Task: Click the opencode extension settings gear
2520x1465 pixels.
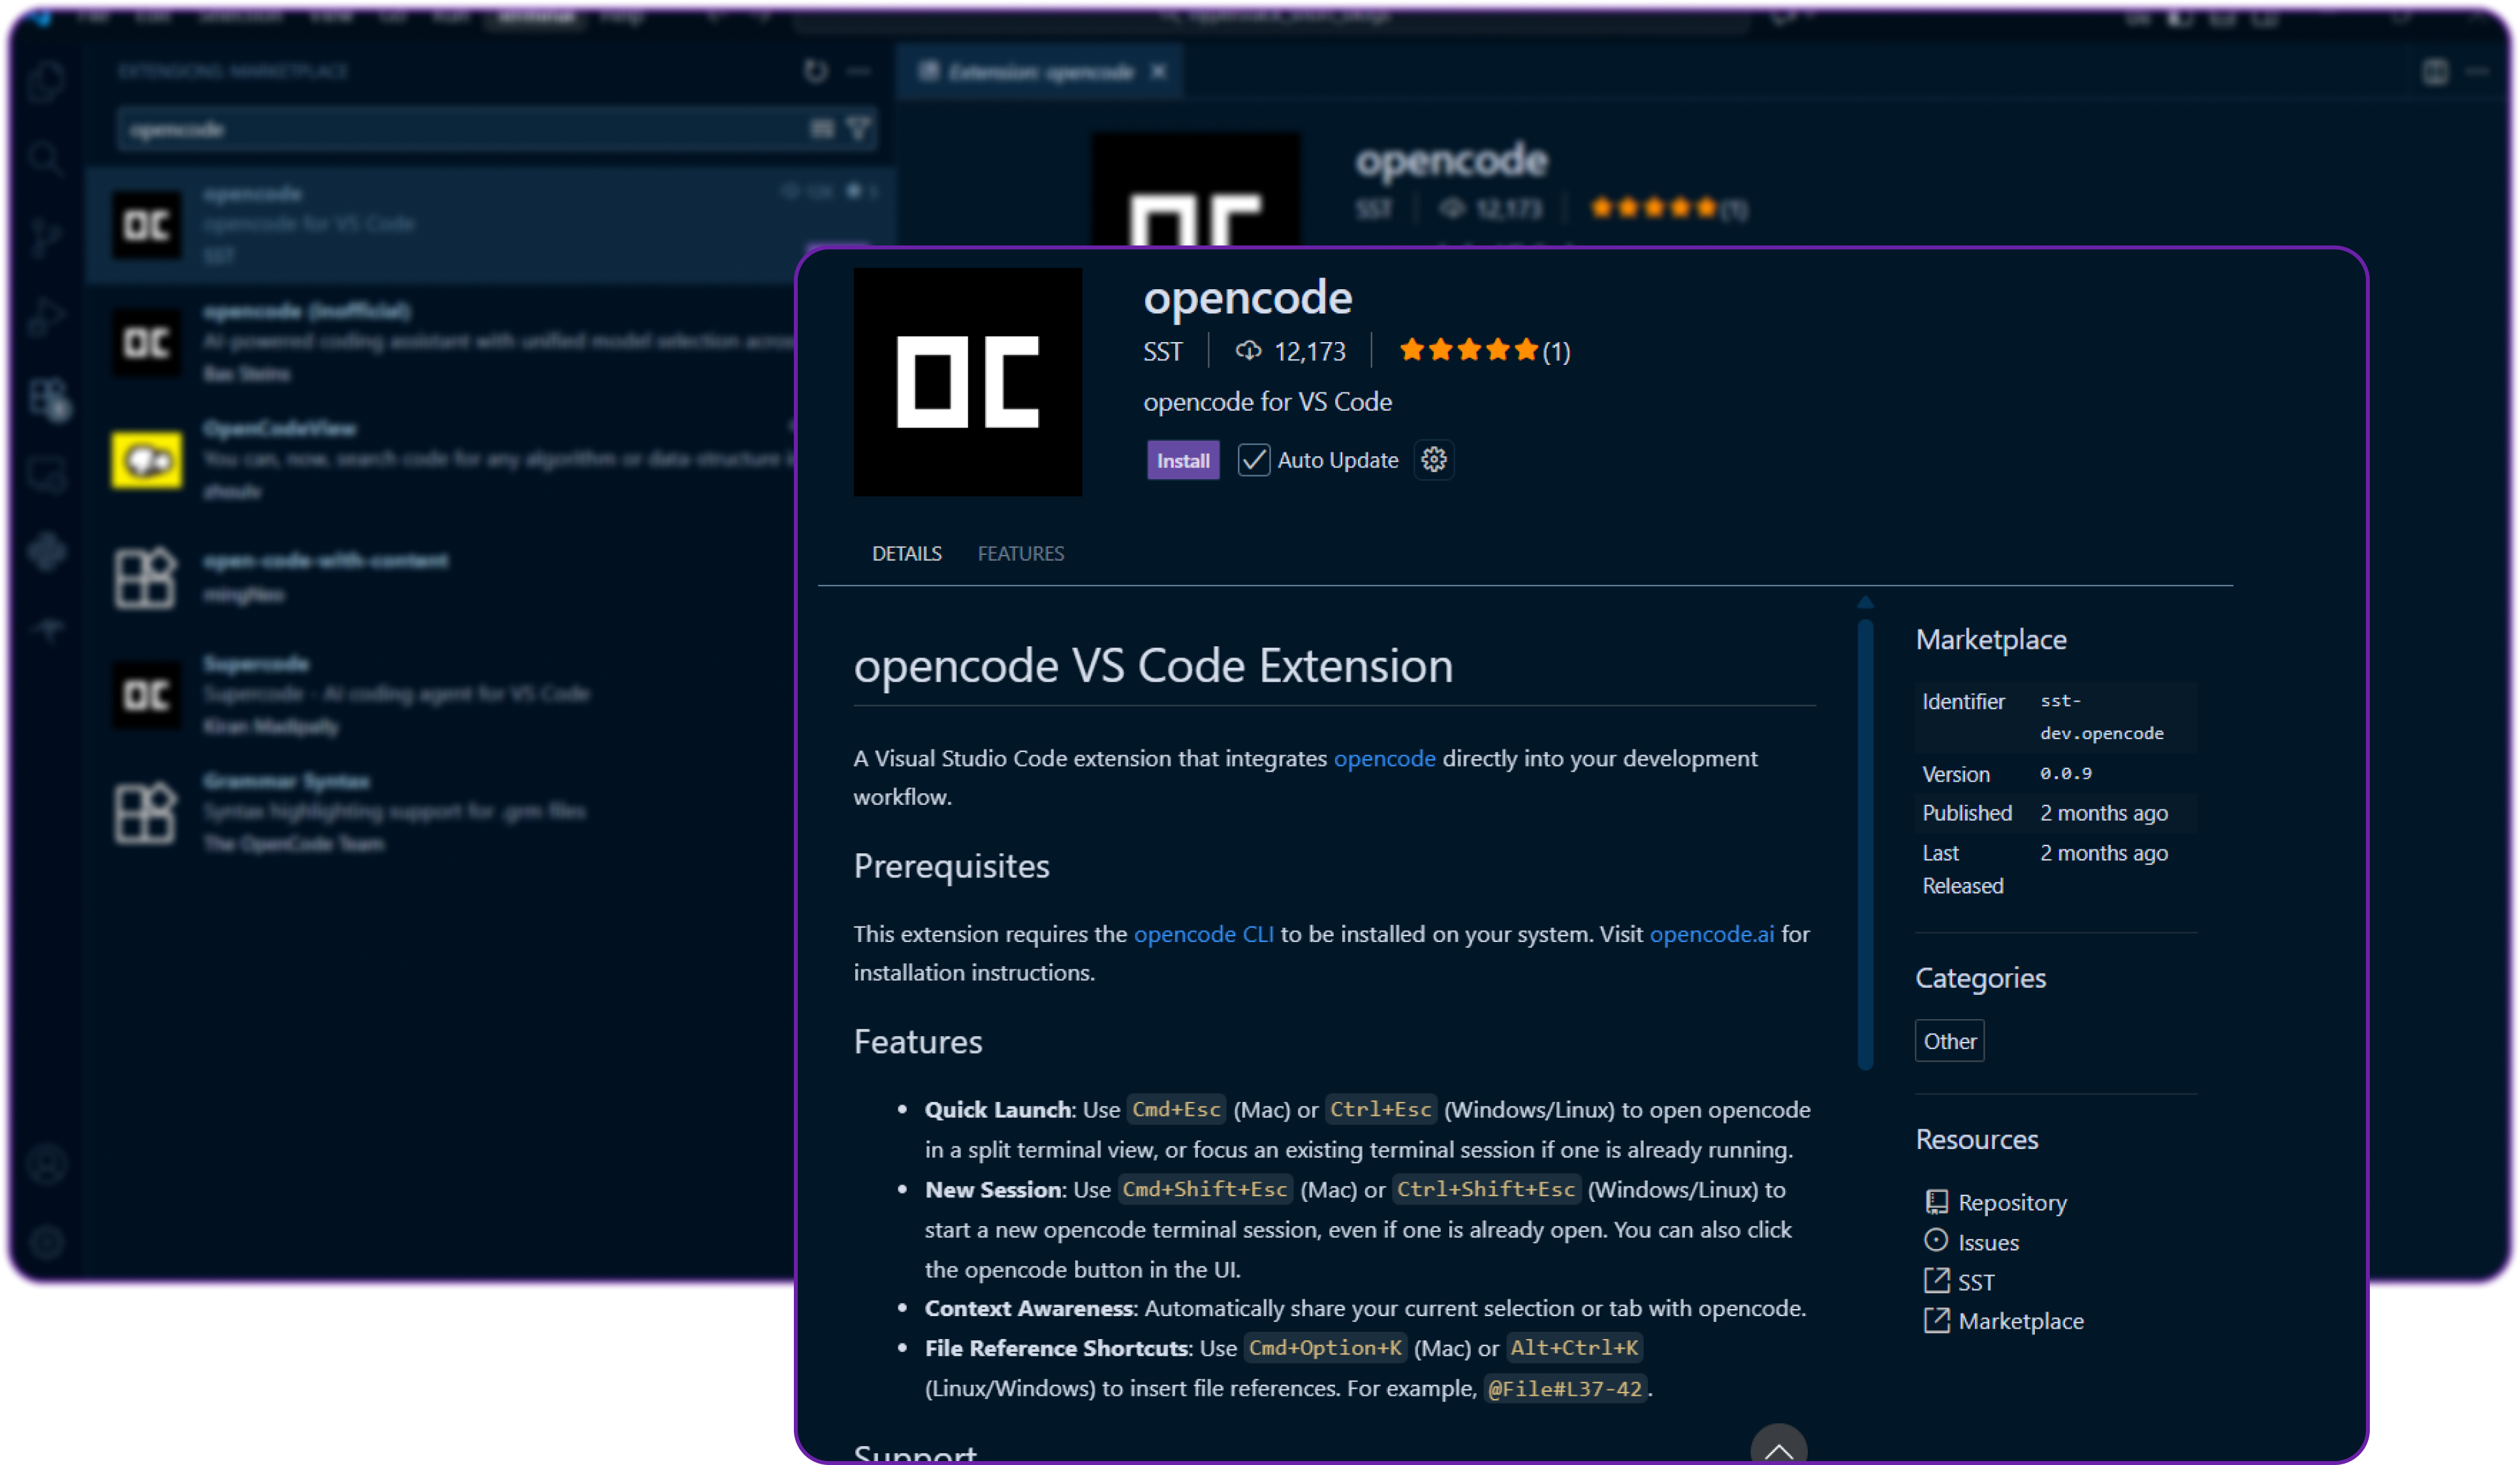Action: [1434, 459]
